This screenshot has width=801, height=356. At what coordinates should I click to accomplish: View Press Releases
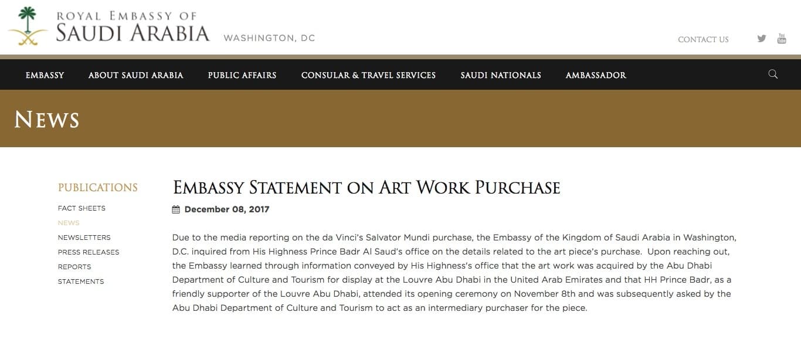pos(89,252)
